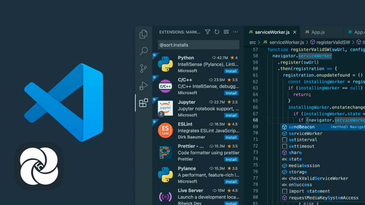365x205 pixels.
Task: Switch to the App.js tab
Action: tap(321, 32)
